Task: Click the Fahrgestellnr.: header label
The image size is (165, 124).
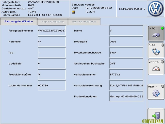Action: coord(11,2)
